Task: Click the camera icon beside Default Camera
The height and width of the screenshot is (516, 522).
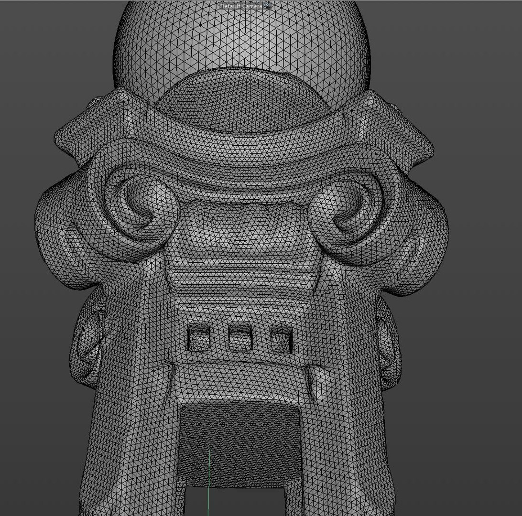Action: (267, 6)
